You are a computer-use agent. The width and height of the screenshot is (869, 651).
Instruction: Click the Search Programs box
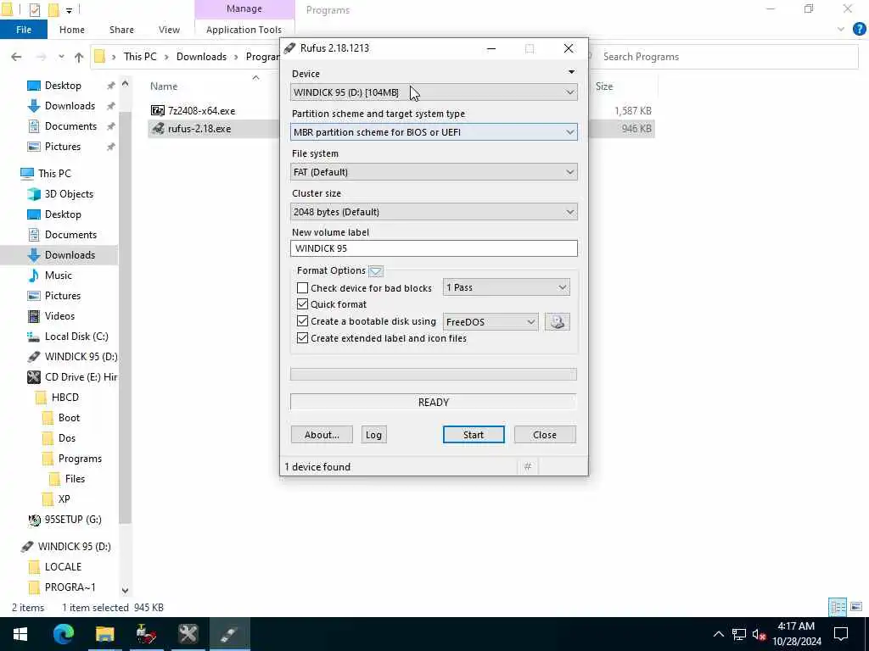(x=724, y=57)
